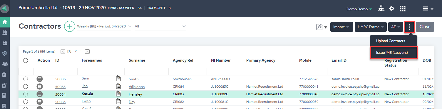The image size is (442, 109).
Task: Click the three-dot more options button
Action: pyautogui.click(x=410, y=27)
